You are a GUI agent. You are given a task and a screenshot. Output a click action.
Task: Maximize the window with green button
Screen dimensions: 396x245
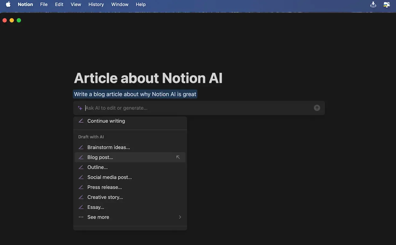coord(19,20)
